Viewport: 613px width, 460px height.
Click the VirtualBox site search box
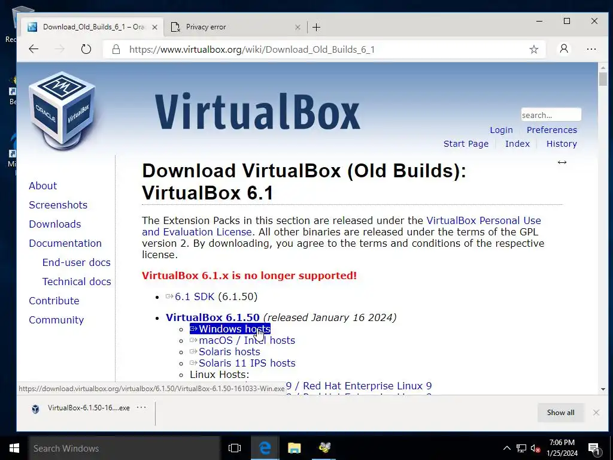[x=551, y=115]
